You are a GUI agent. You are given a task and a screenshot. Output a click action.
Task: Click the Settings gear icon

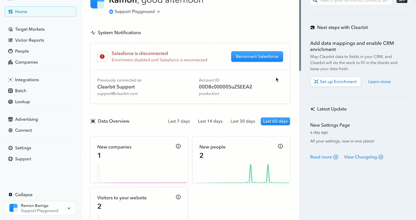pos(10,148)
